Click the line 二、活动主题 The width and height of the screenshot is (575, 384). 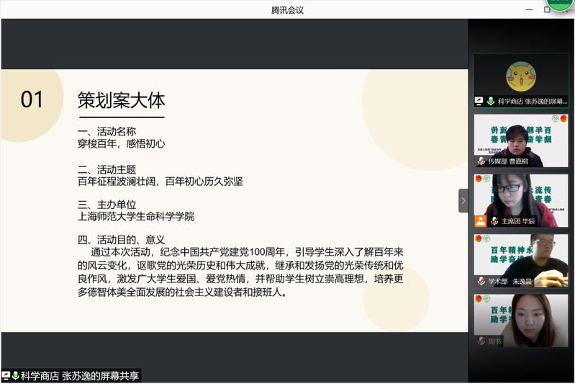107,169
